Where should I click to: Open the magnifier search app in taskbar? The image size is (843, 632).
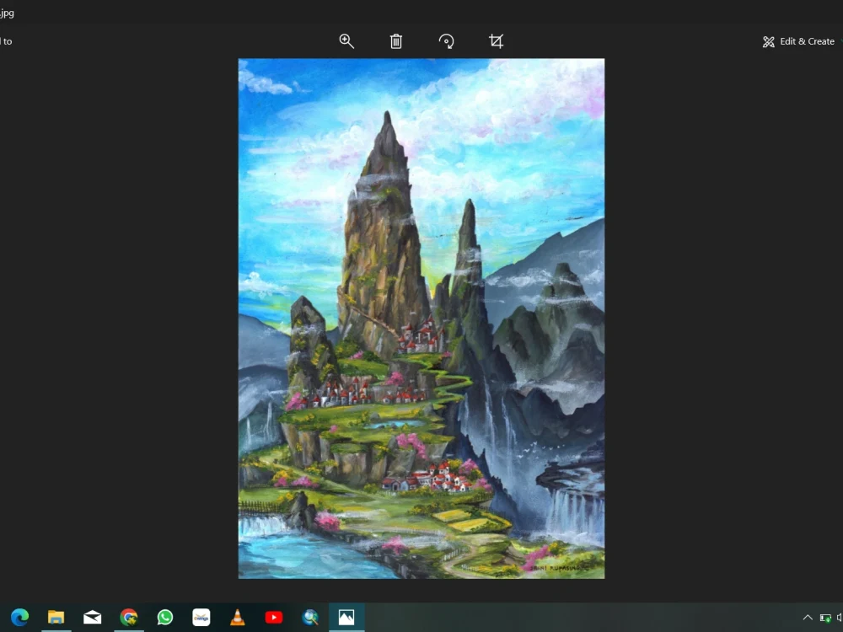point(310,617)
